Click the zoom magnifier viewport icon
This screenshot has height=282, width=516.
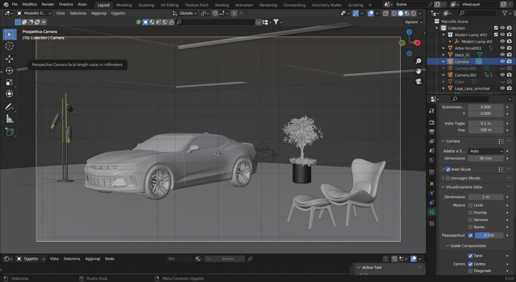tap(418, 61)
